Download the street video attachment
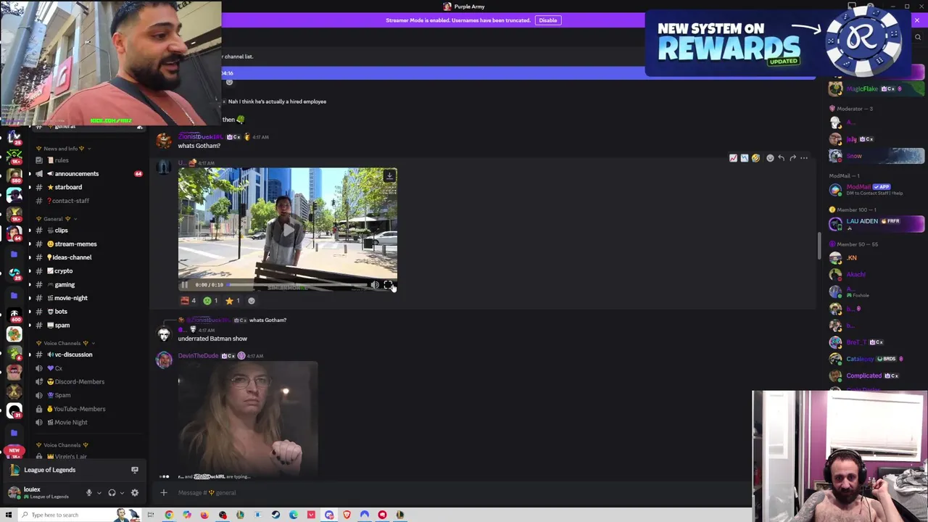The height and width of the screenshot is (522, 928). [x=389, y=175]
